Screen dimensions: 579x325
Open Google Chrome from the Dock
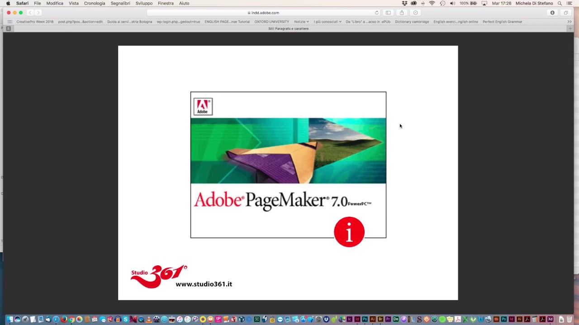pyautogui.click(x=71, y=319)
